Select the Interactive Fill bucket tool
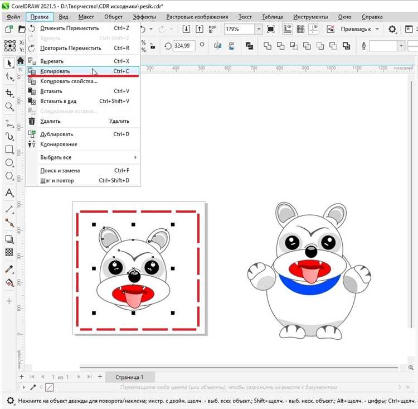Screen dimensions: 418x409 pyautogui.click(x=9, y=282)
